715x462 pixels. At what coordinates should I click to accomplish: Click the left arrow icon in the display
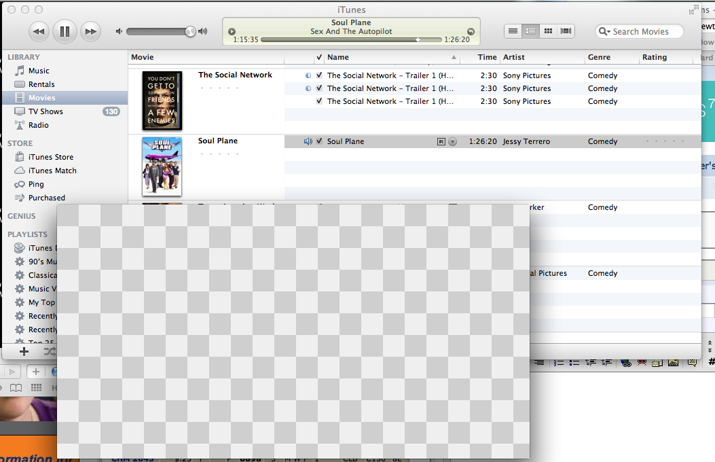[232, 31]
